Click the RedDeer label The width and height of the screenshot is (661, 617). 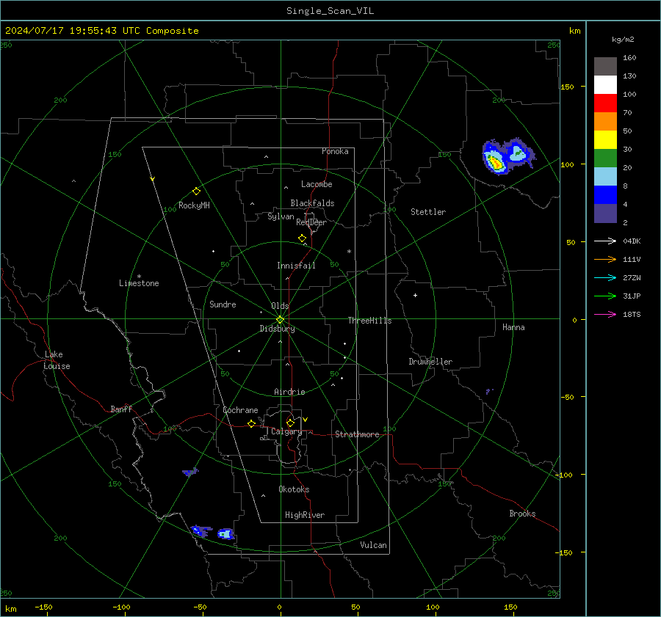click(x=311, y=222)
